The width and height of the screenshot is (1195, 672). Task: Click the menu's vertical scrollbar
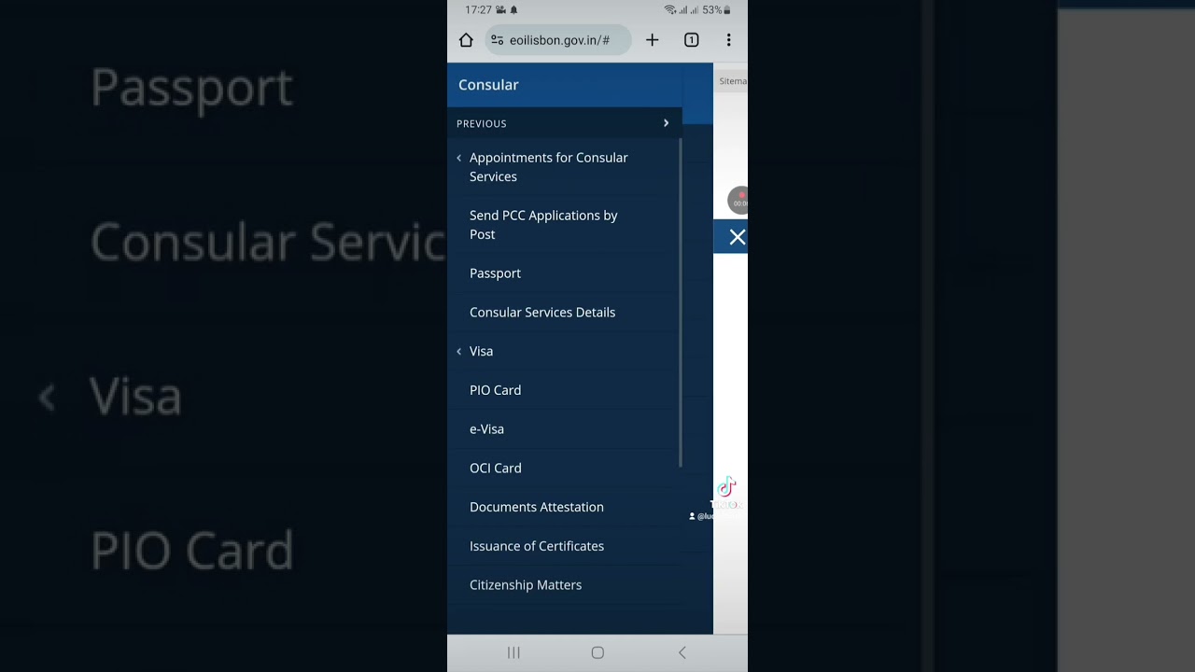(681, 303)
